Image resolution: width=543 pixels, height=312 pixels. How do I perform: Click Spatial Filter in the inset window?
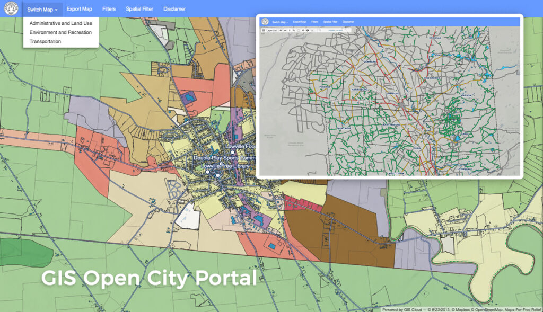click(x=330, y=22)
